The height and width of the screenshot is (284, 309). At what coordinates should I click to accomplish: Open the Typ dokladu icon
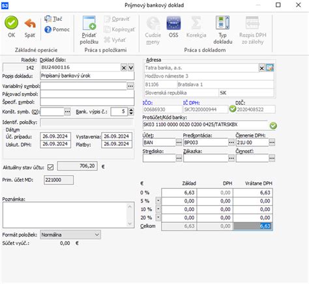[222, 23]
